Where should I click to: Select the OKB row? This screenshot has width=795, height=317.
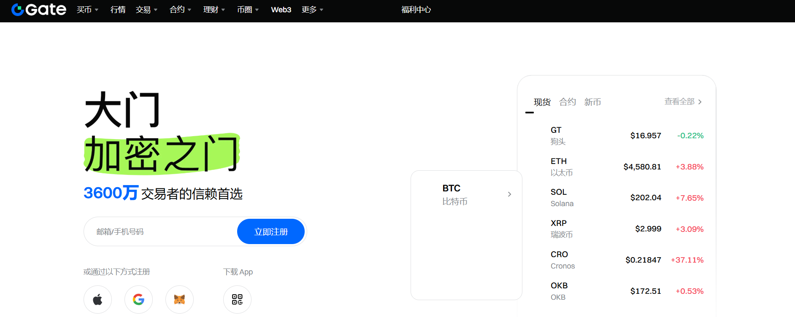[616, 291]
